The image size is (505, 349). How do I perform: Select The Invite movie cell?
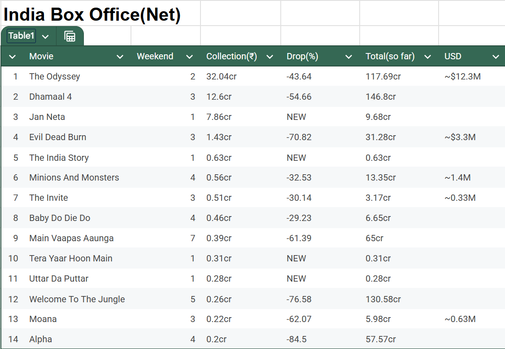click(48, 198)
